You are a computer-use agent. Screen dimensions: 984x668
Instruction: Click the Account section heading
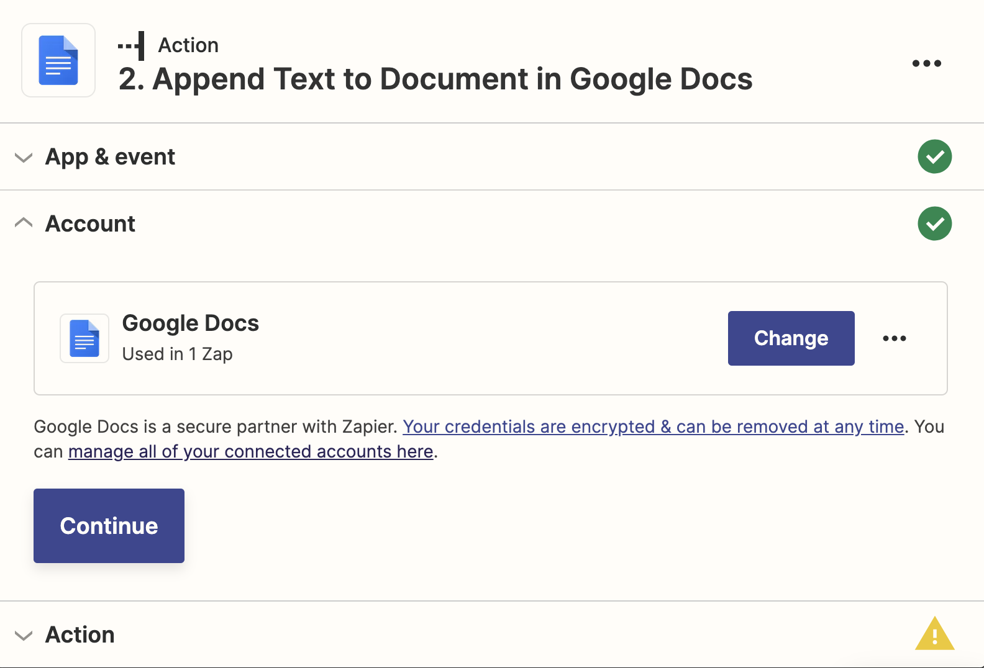point(90,223)
